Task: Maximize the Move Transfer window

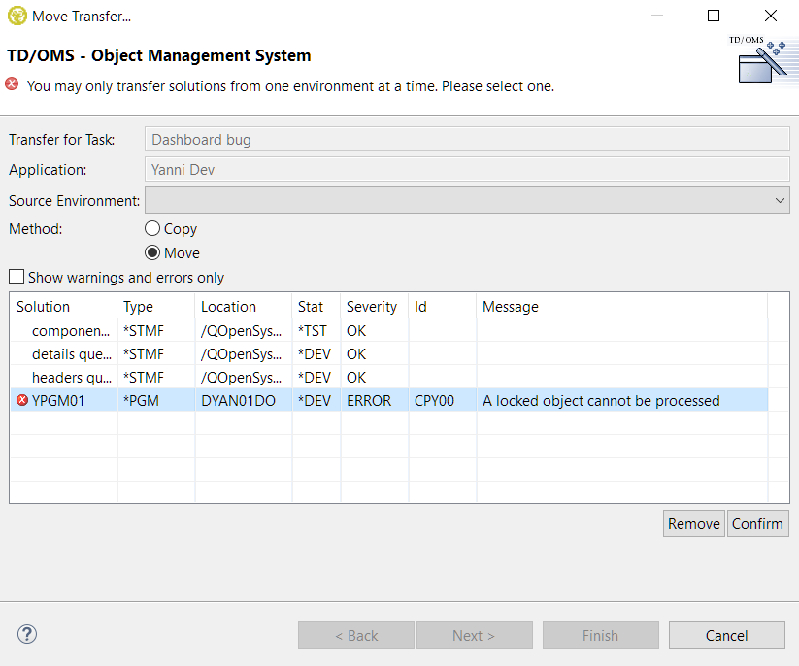Action: coord(714,16)
